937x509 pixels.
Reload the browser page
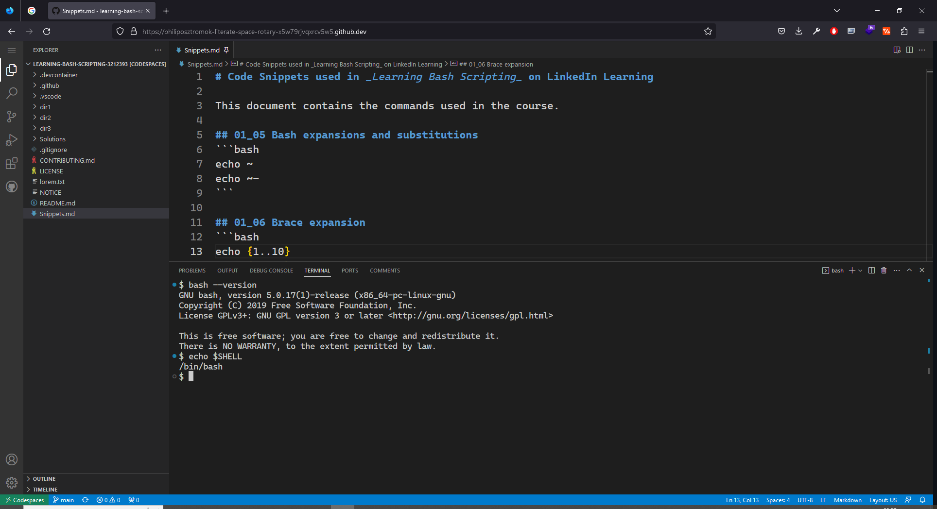(47, 32)
